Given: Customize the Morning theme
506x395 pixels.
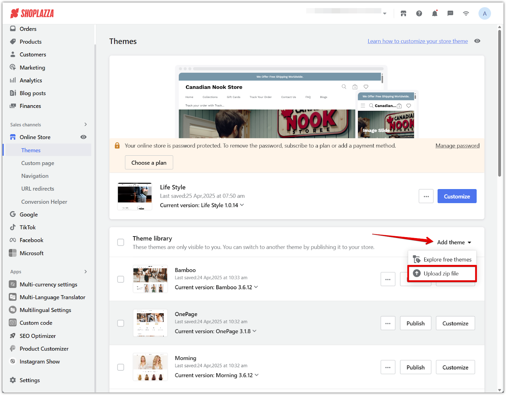Looking at the screenshot, I should (x=455, y=367).
